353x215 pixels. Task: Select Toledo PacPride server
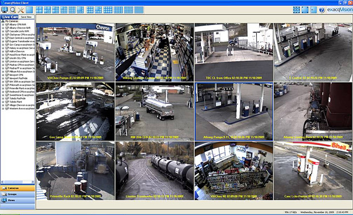click(x=17, y=98)
